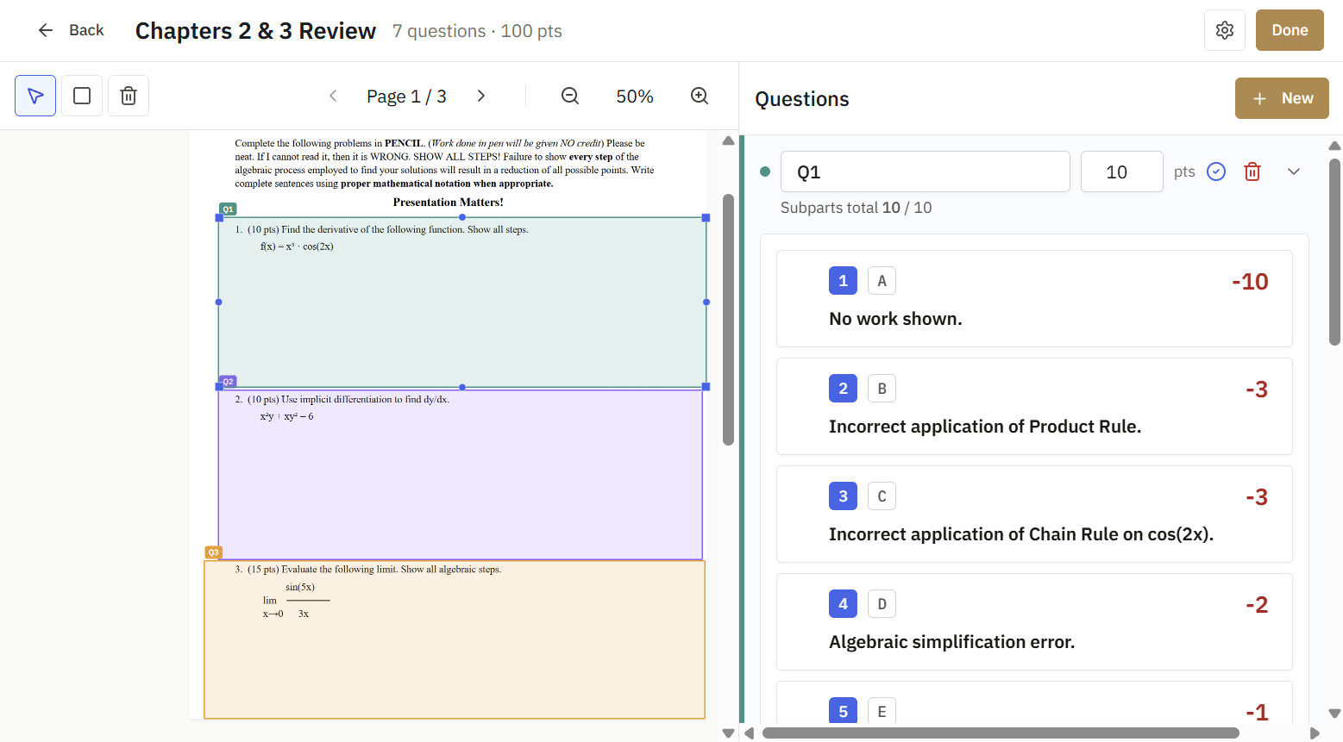The image size is (1343, 742).
Task: Edit the 10 points field
Action: tap(1122, 171)
